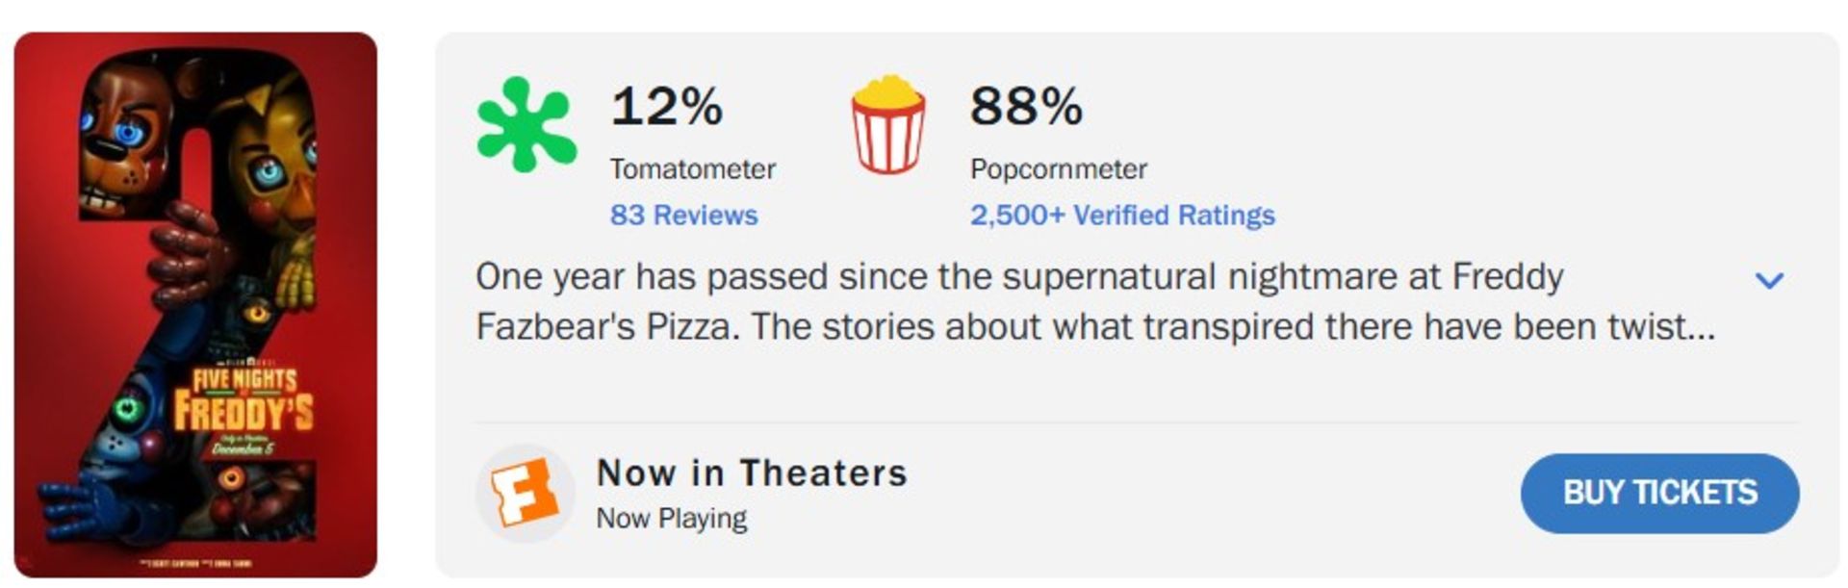1848x588 pixels.
Task: Click the 88% Popcornmeter score
Action: click(x=1026, y=106)
